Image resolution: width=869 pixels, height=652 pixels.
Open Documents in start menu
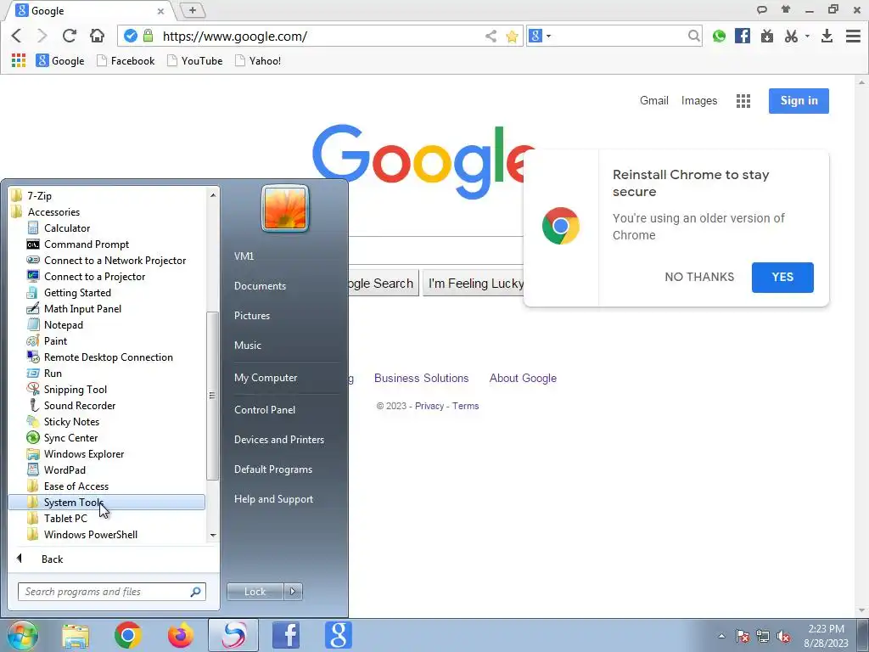[x=260, y=286]
